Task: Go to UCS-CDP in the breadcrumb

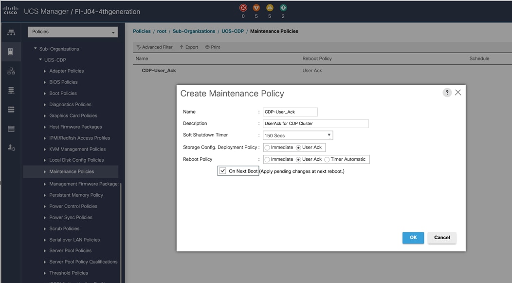Action: (x=233, y=31)
